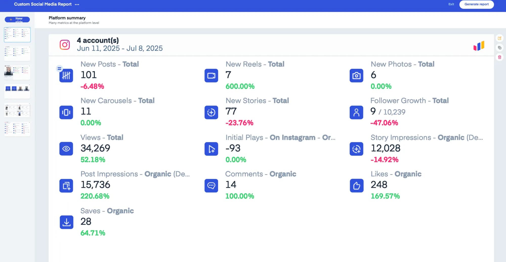Click the New Carousels icon
The image size is (506, 262).
point(66,112)
